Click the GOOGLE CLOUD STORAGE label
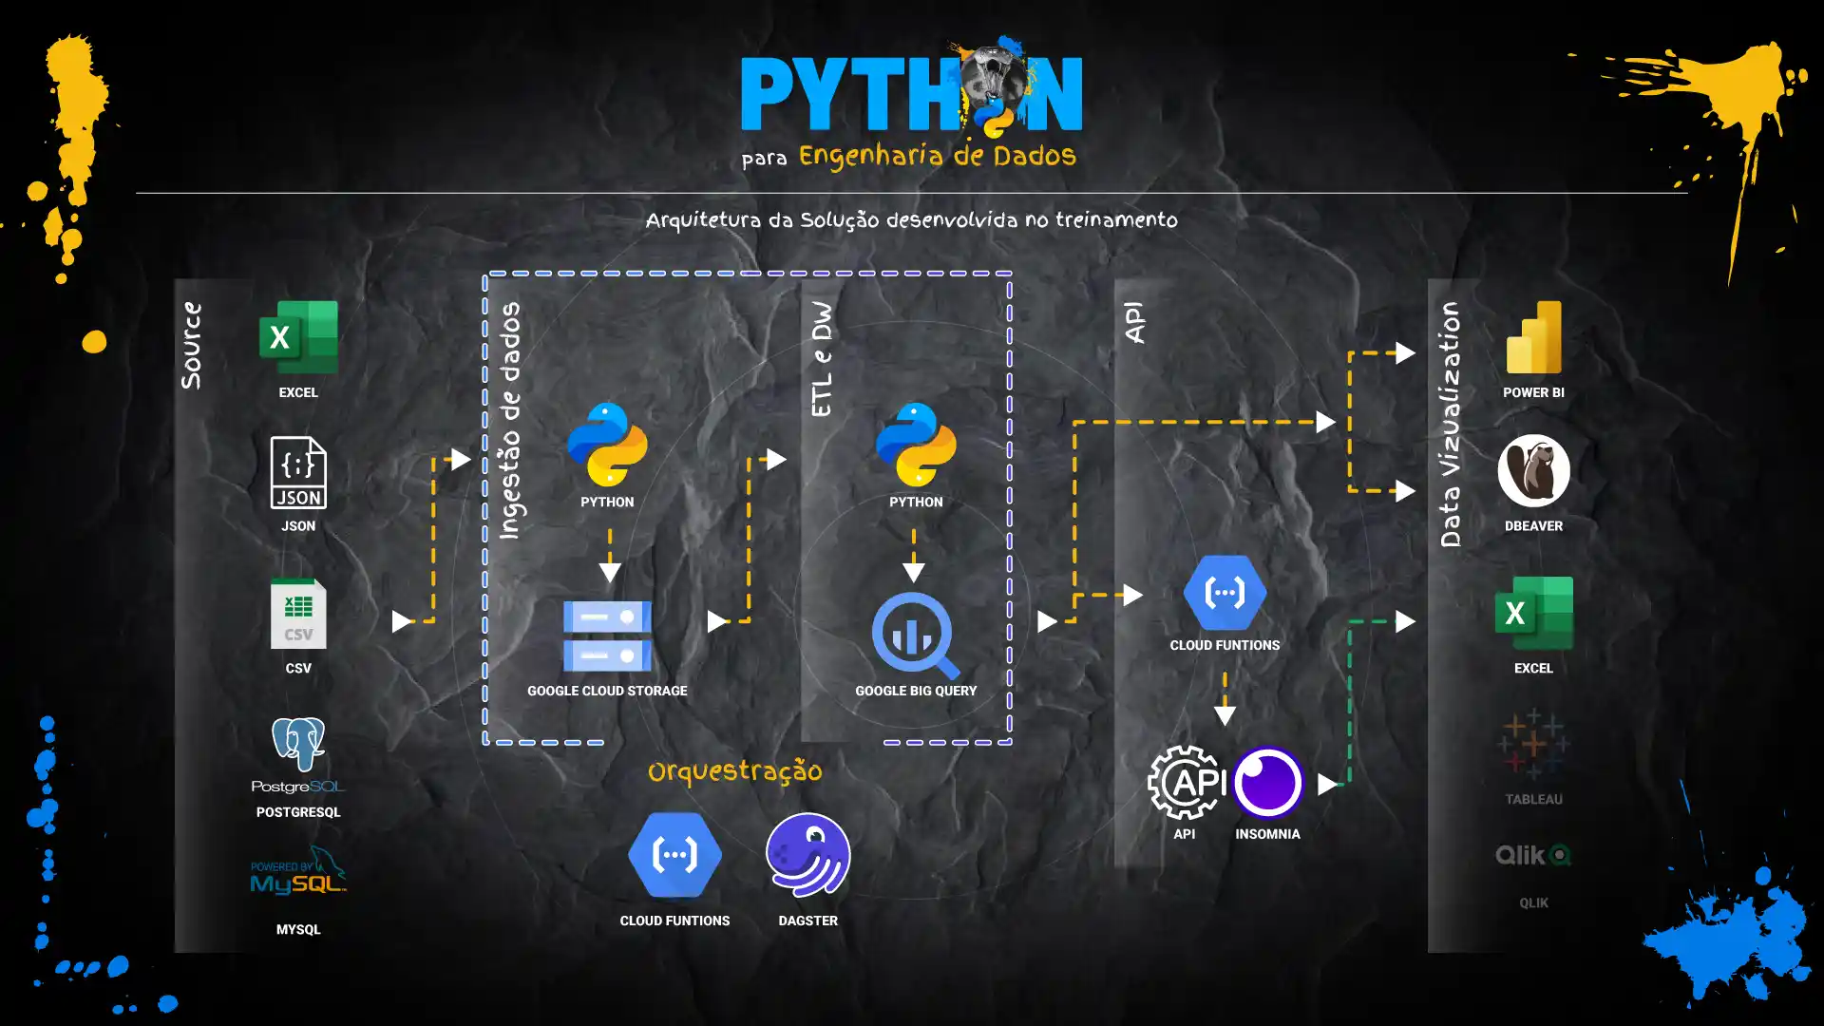The image size is (1824, 1026). click(607, 691)
